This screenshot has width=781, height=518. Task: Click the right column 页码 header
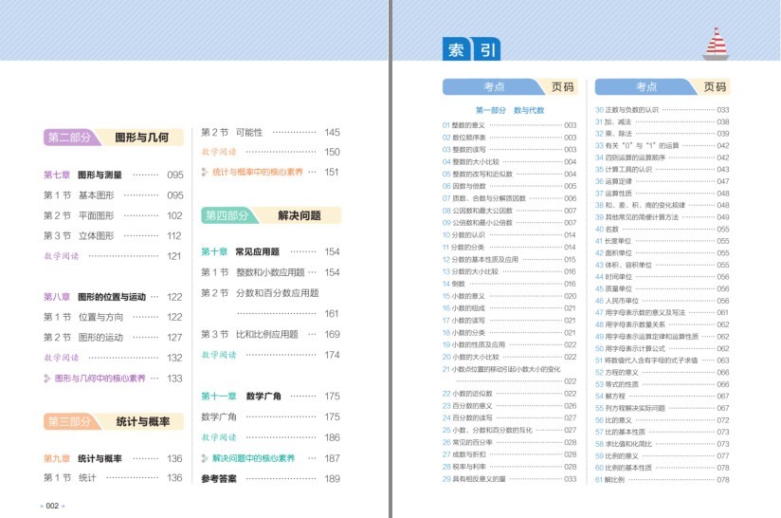[715, 86]
